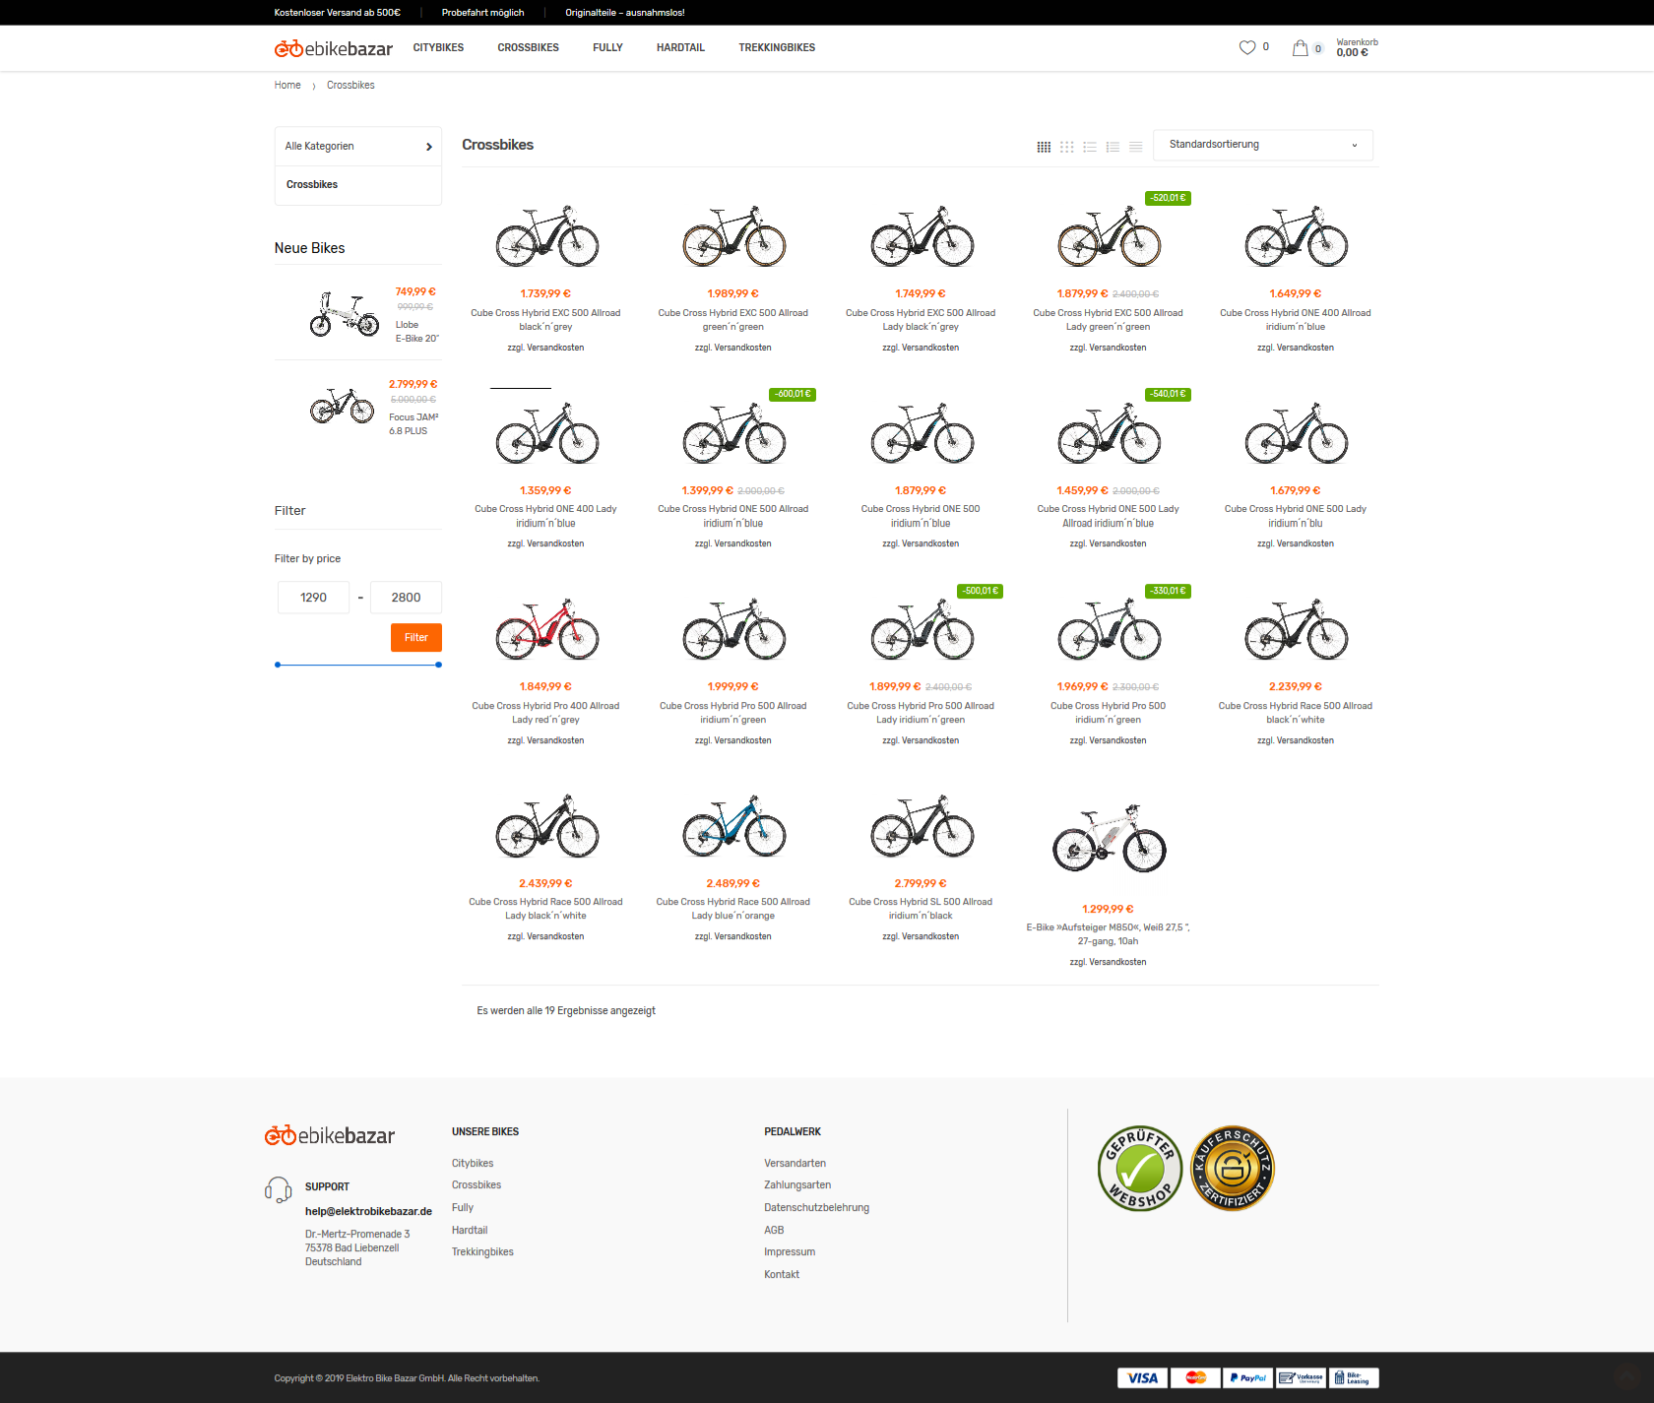Open the Standardsortierung sorting dropdown
The image size is (1654, 1403).
pos(1263,145)
